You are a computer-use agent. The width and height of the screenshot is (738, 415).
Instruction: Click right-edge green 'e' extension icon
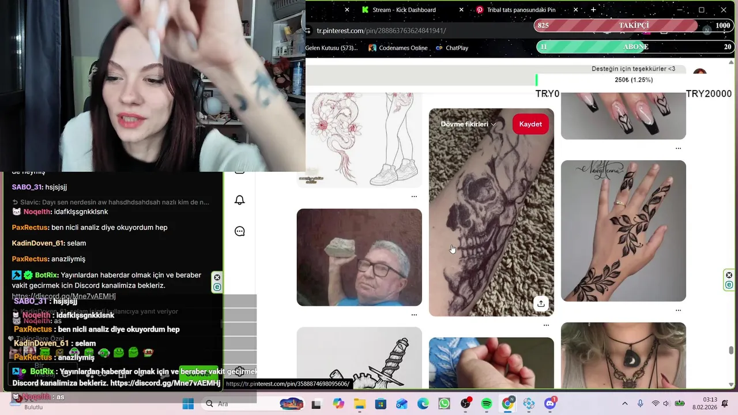[x=729, y=285]
